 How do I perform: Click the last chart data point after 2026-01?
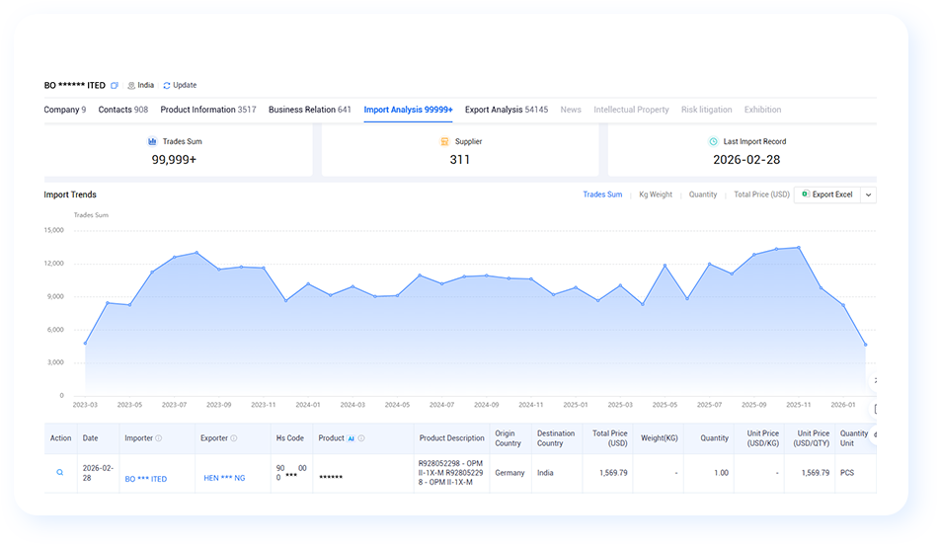click(x=866, y=345)
